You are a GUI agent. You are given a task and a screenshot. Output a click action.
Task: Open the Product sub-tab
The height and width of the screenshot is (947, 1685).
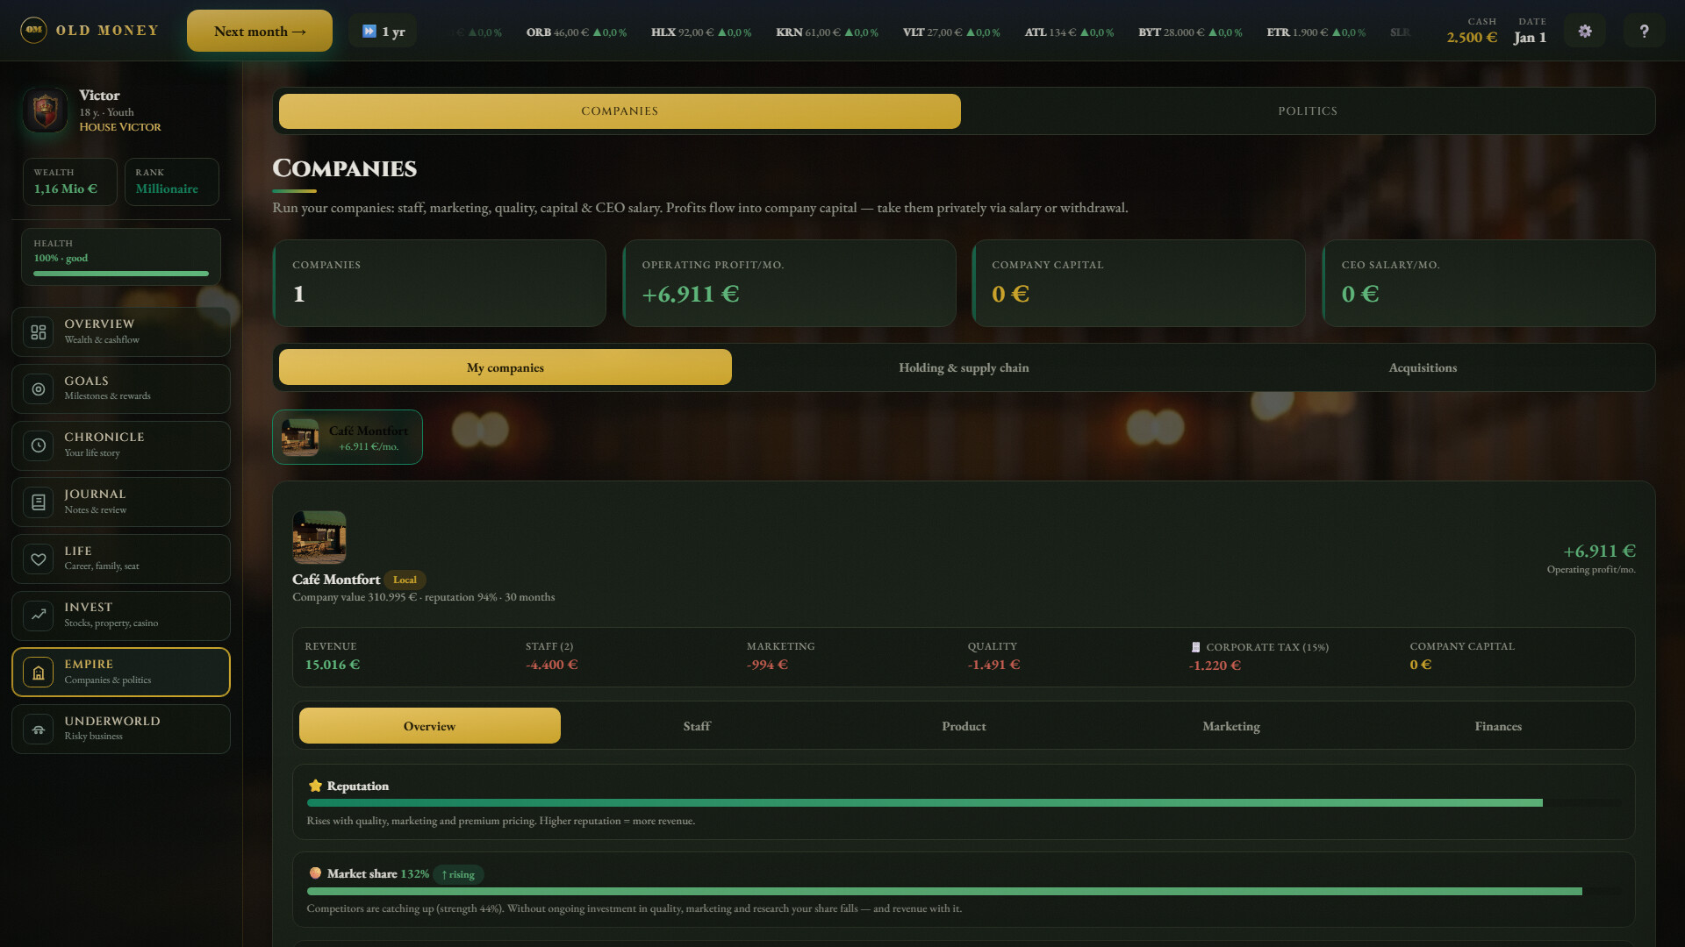click(964, 726)
